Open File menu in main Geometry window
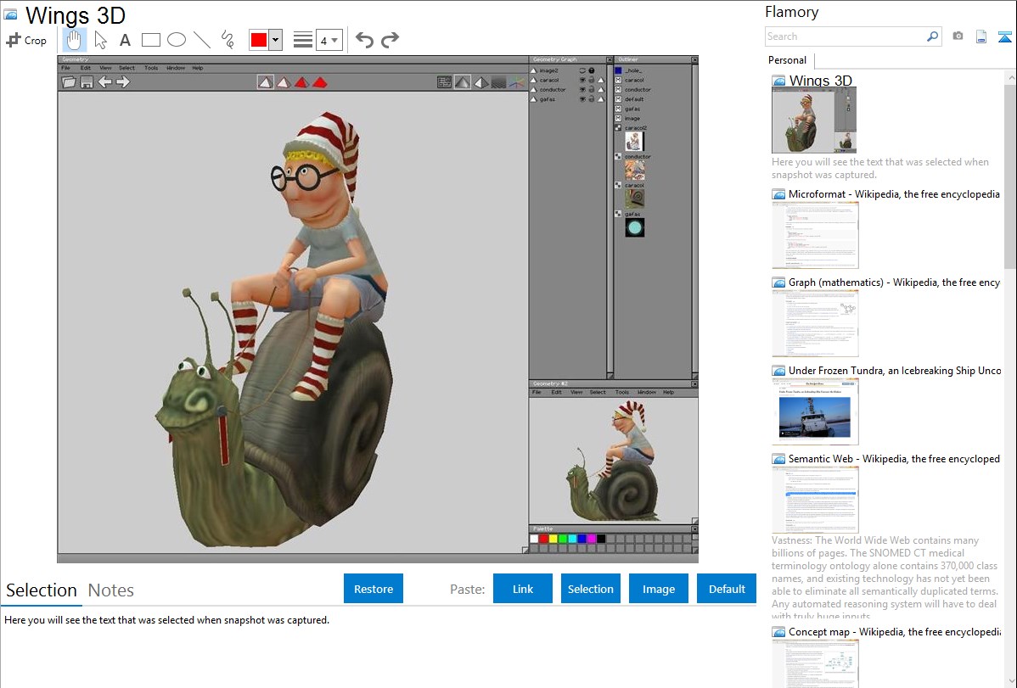Viewport: 1017px width, 688px height. click(65, 68)
